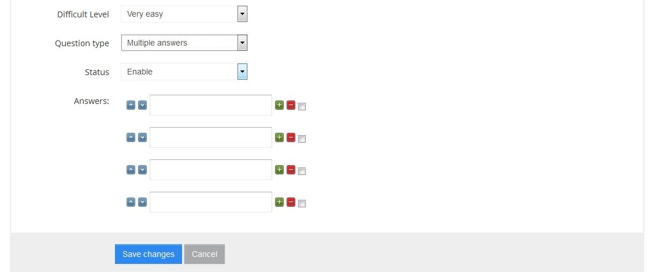Move the third answer up
This screenshot has height=272, width=653.
pos(131,170)
